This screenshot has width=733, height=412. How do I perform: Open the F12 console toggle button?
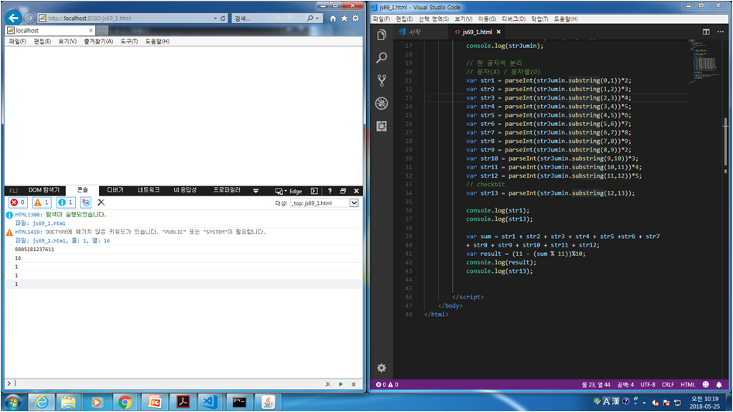314,191
